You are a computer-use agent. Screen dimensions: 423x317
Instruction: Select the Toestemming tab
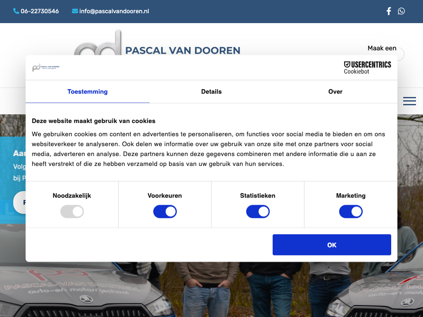[88, 92]
